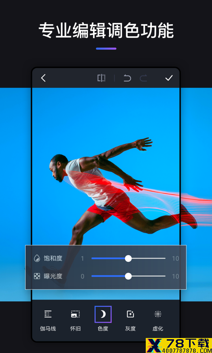Select the 虚化 blur dot-grid icon
212x353 pixels.
(x=158, y=314)
